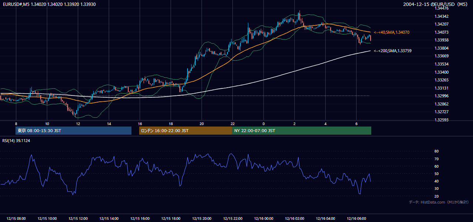Click price level 1.33938 on the axis

442,40
